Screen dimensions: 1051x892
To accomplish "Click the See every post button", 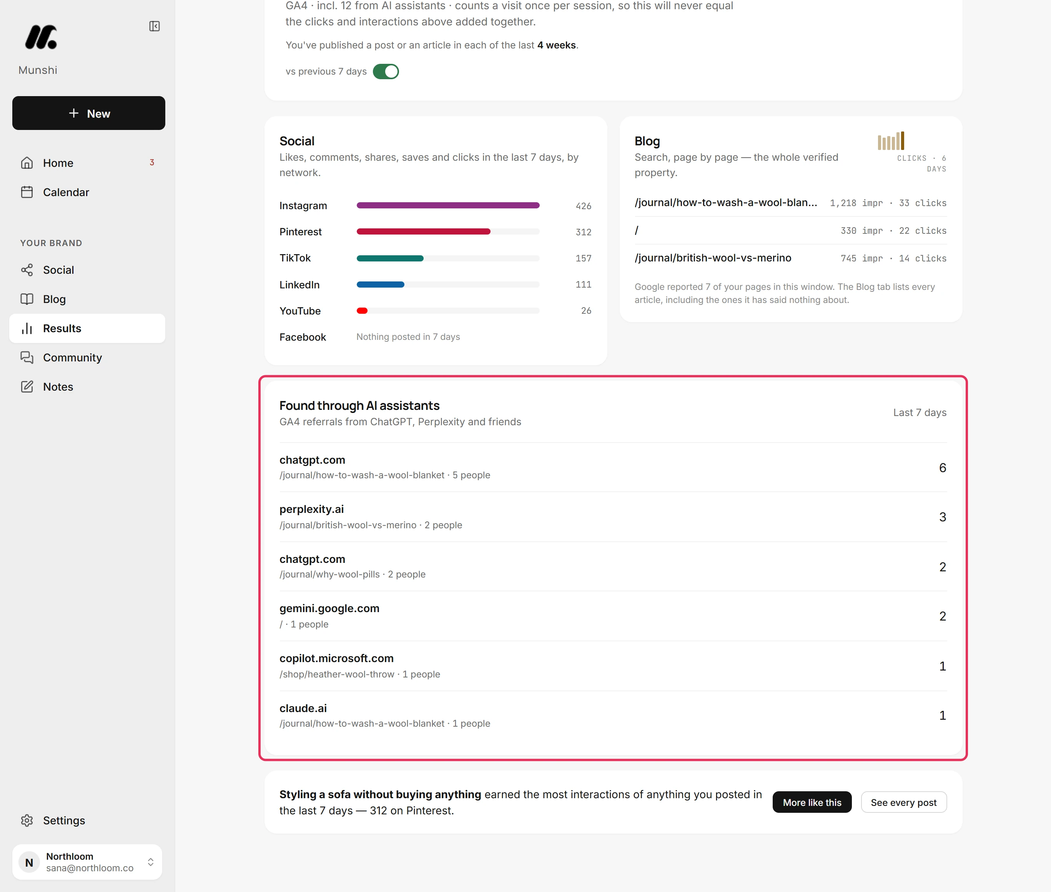I will coord(903,802).
